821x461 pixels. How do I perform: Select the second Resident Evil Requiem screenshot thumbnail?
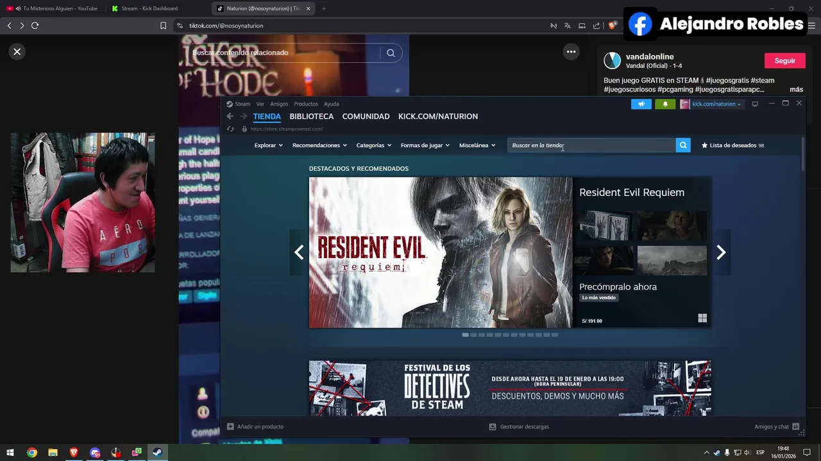672,225
